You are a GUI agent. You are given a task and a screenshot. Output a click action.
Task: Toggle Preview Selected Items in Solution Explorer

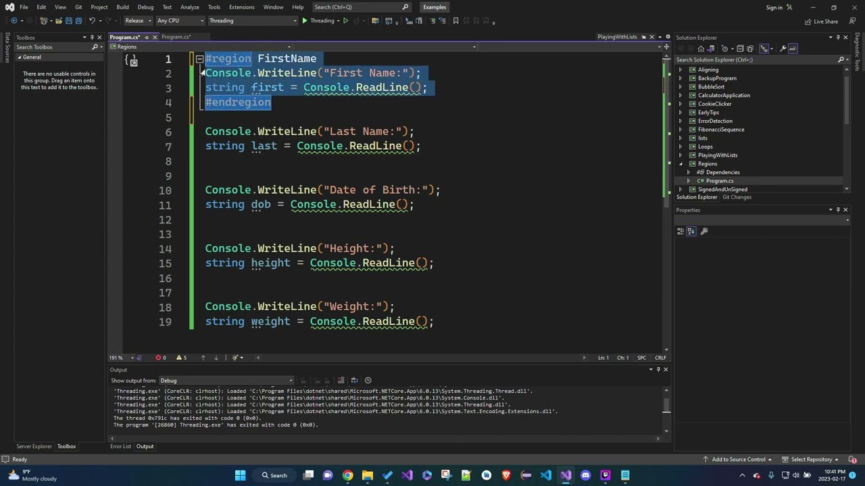[793, 49]
